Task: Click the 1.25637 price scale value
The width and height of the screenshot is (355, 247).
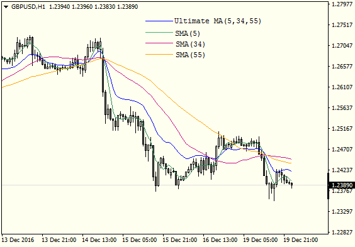Action: pos(342,108)
